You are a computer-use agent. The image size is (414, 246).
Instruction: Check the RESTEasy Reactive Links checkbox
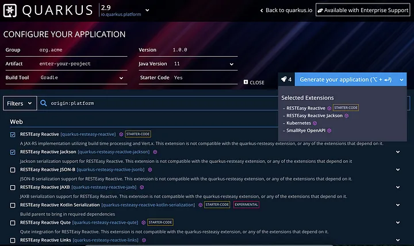point(13,240)
